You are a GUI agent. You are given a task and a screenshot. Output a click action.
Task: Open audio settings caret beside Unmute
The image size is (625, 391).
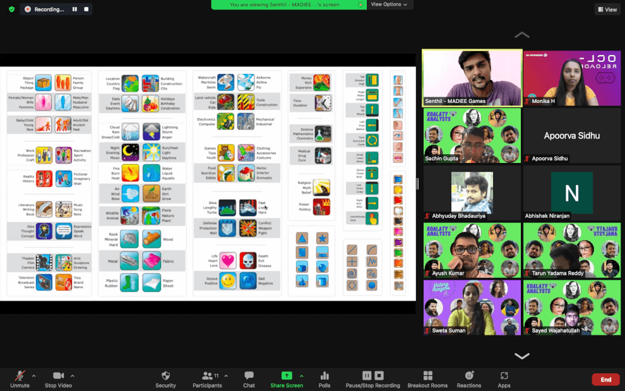(x=33, y=376)
